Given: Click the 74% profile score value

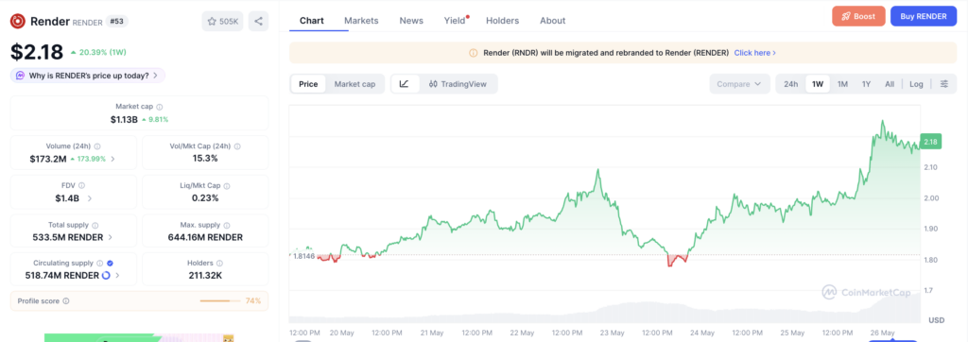Looking at the screenshot, I should tap(253, 301).
